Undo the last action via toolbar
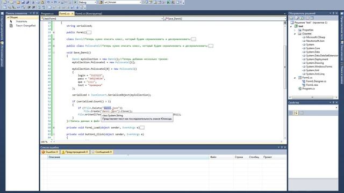This screenshot has width=344, height=193. [x=48, y=2]
